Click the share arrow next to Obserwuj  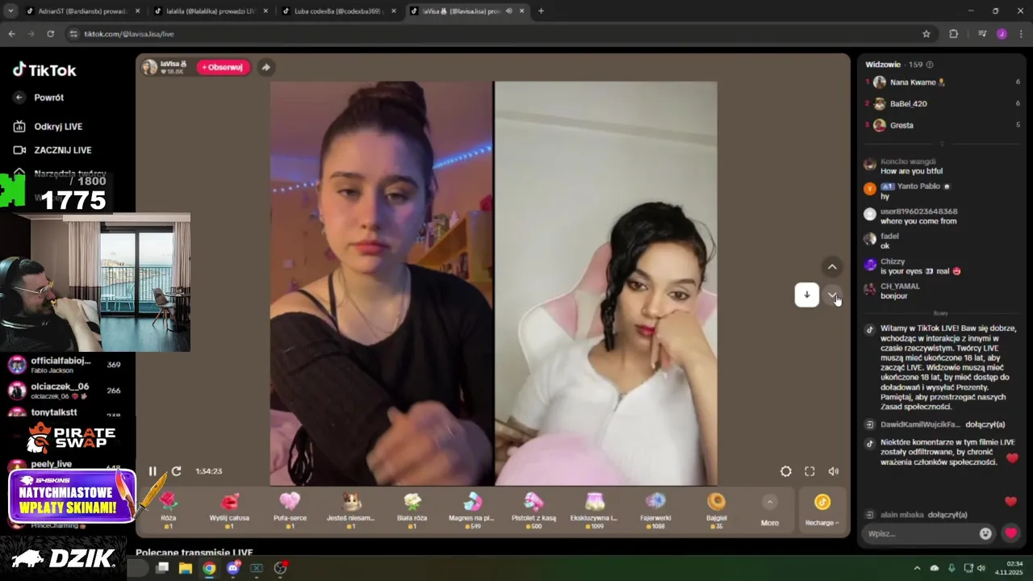point(266,67)
